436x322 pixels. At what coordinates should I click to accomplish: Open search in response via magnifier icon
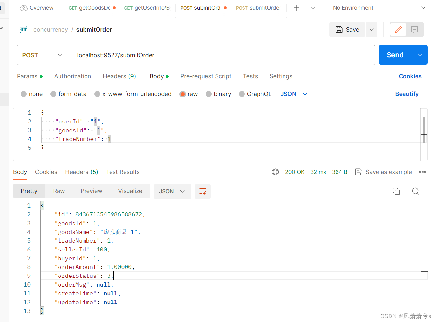(x=416, y=191)
